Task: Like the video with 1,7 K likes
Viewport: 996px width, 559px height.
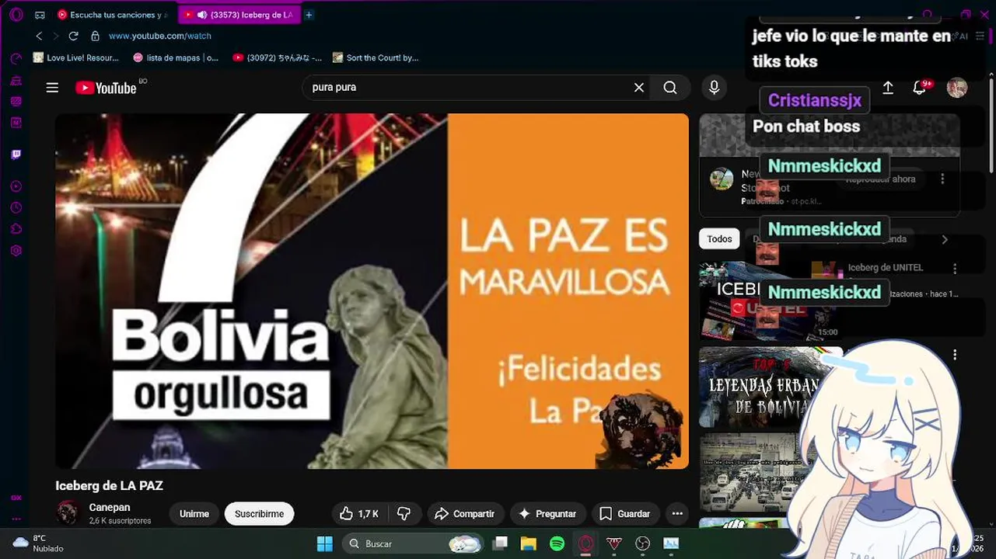Action: click(359, 514)
